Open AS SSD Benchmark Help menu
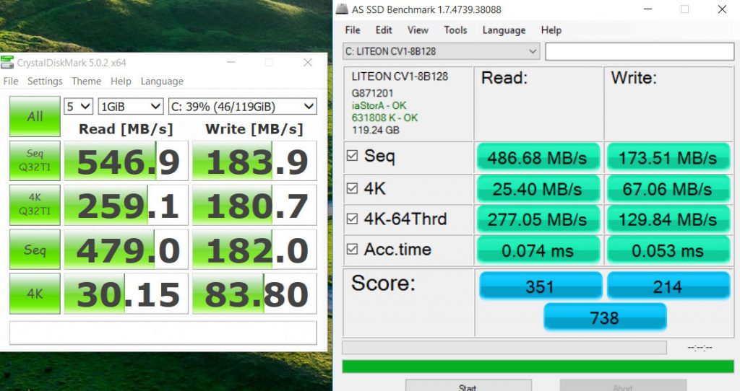This screenshot has height=391, width=740. pos(551,30)
